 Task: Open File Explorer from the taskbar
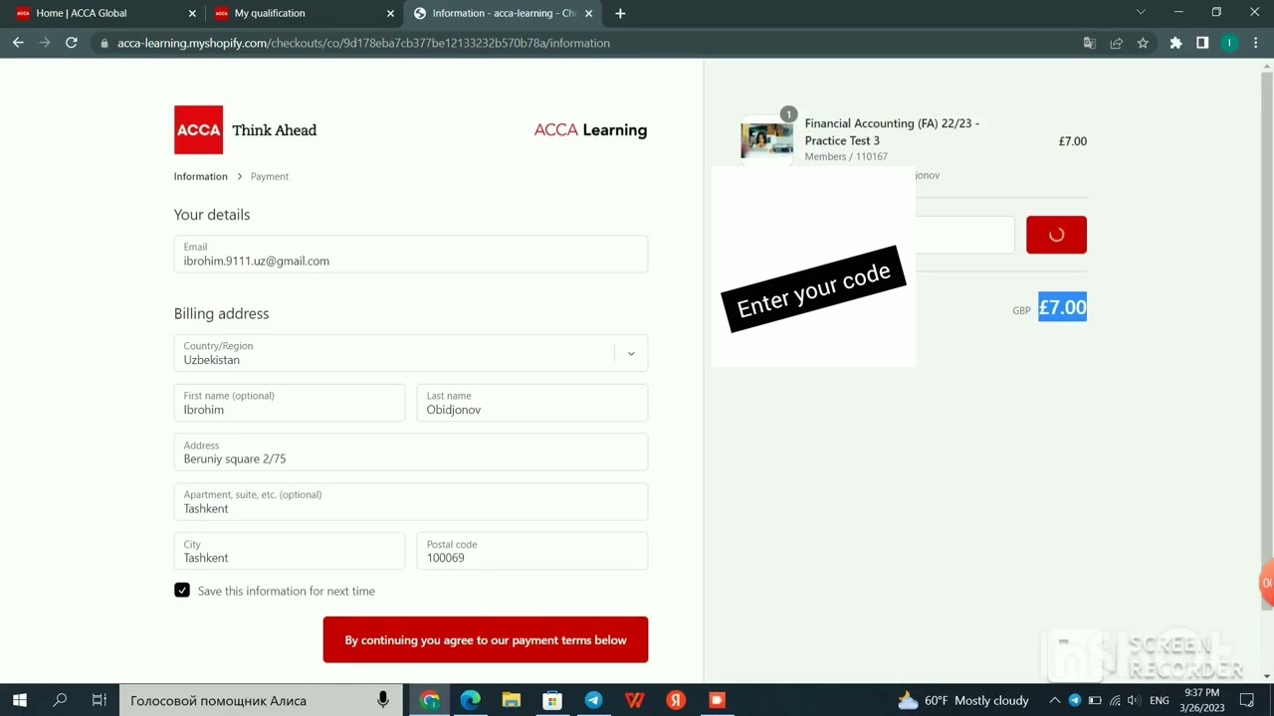pos(512,700)
